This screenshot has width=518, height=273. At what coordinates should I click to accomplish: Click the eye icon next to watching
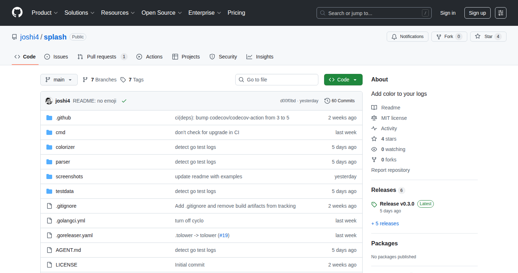point(374,149)
